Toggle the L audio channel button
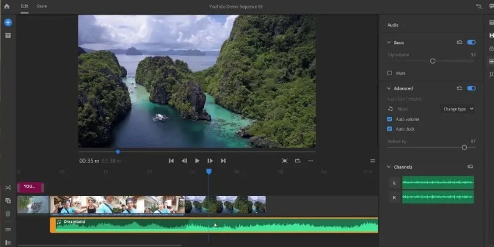Image resolution: width=494 pixels, height=247 pixels. [395, 182]
